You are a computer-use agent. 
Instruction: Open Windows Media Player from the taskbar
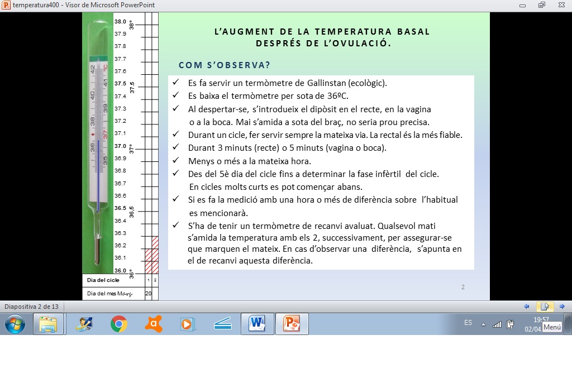[x=188, y=324]
